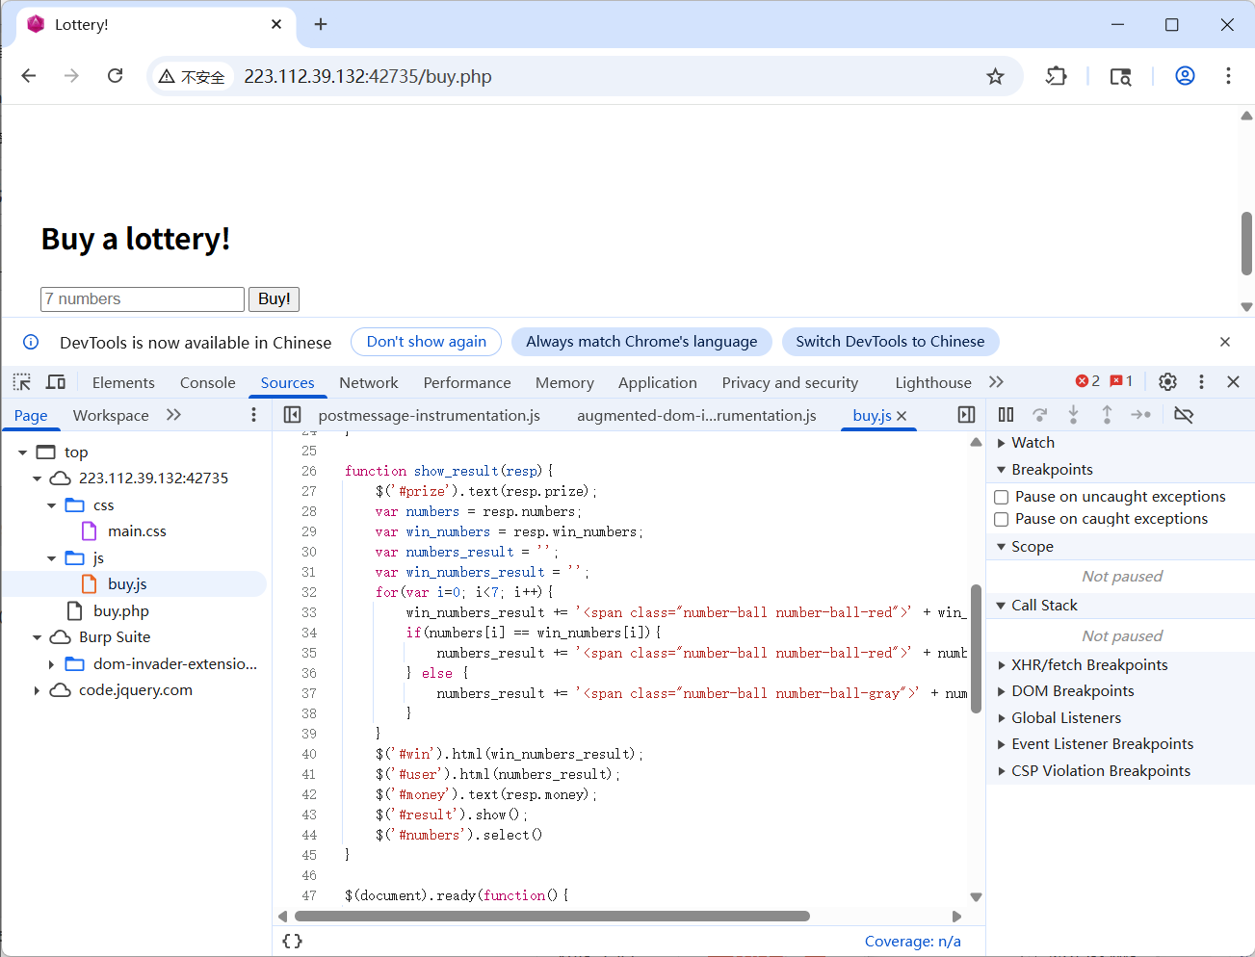Collapse the Burp Suite node
Viewport: 1255px width, 957px height.
(37, 636)
